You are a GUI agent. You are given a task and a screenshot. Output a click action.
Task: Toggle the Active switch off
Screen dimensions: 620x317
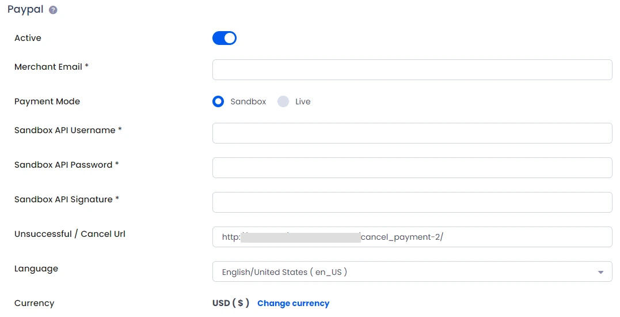[x=224, y=38]
